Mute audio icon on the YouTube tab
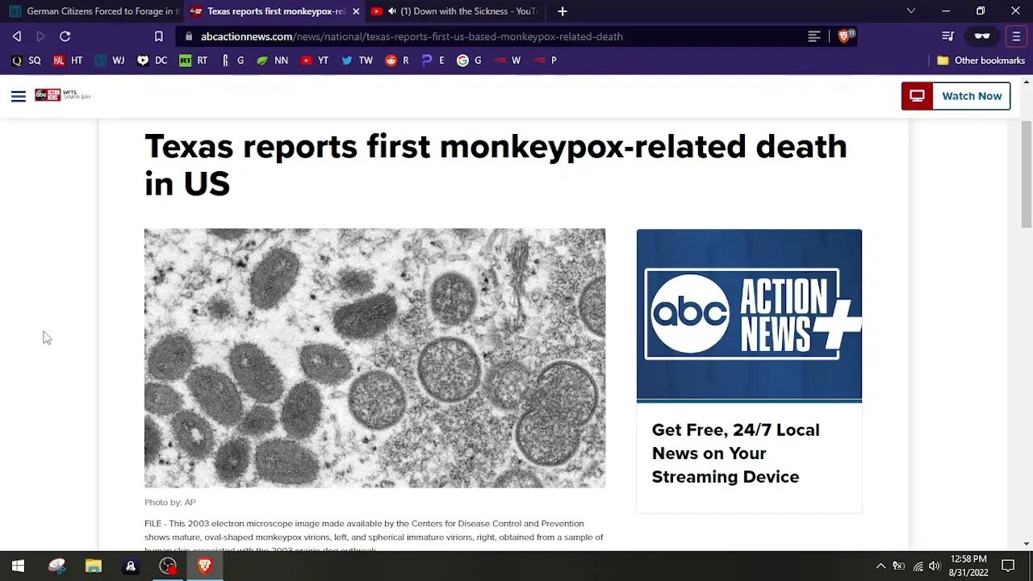Screen dimensions: 1033x581 [x=391, y=11]
